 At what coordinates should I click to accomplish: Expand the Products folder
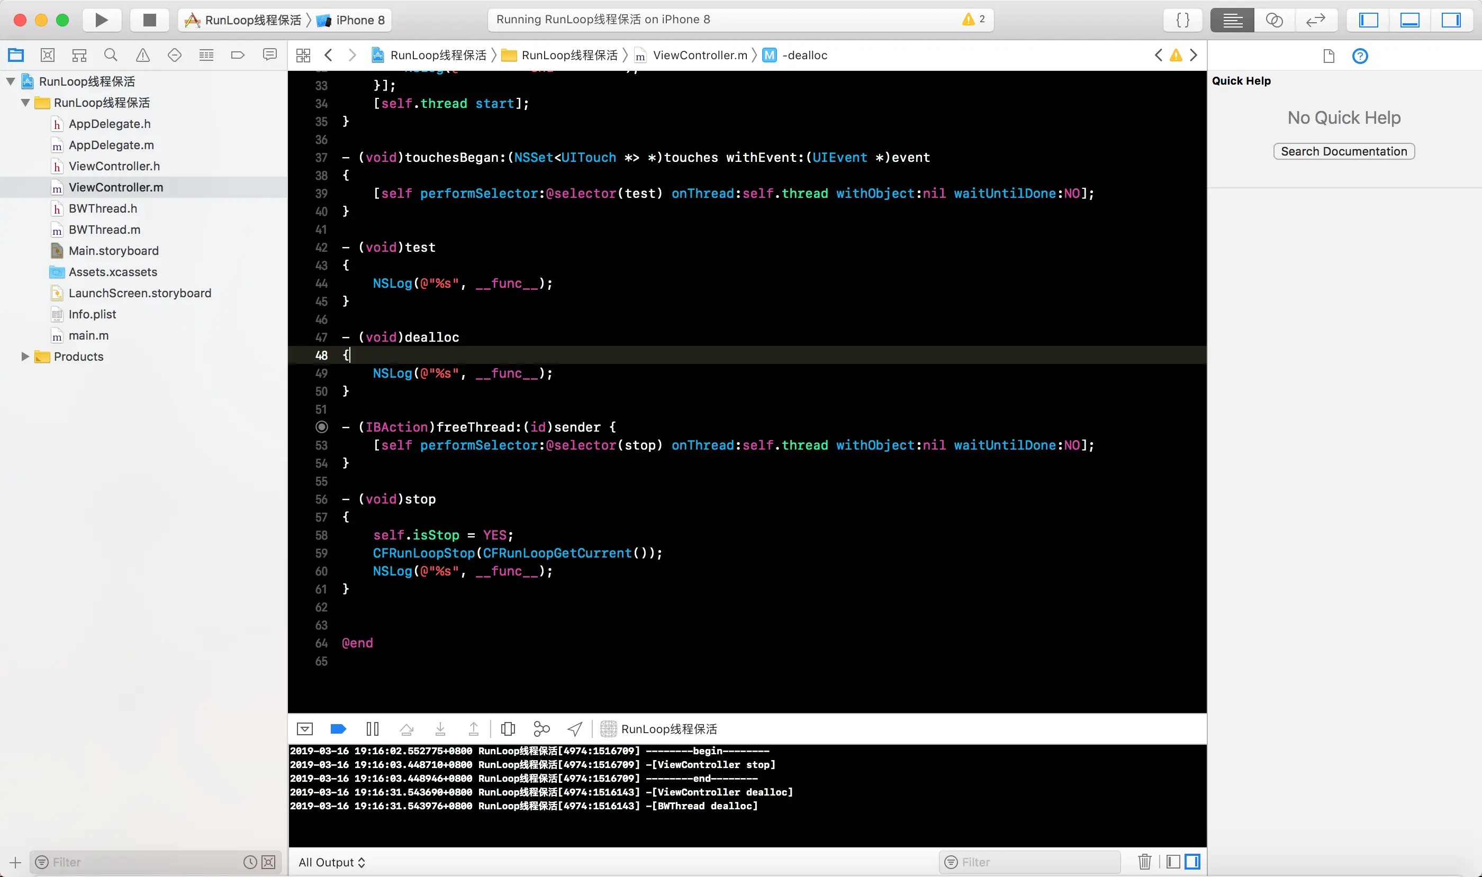tap(25, 357)
